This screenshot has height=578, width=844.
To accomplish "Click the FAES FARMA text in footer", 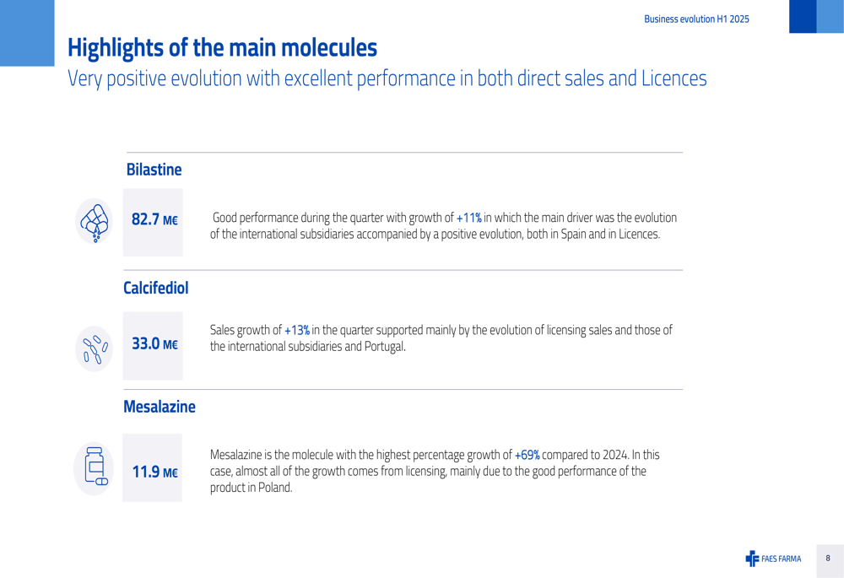I will click(781, 559).
